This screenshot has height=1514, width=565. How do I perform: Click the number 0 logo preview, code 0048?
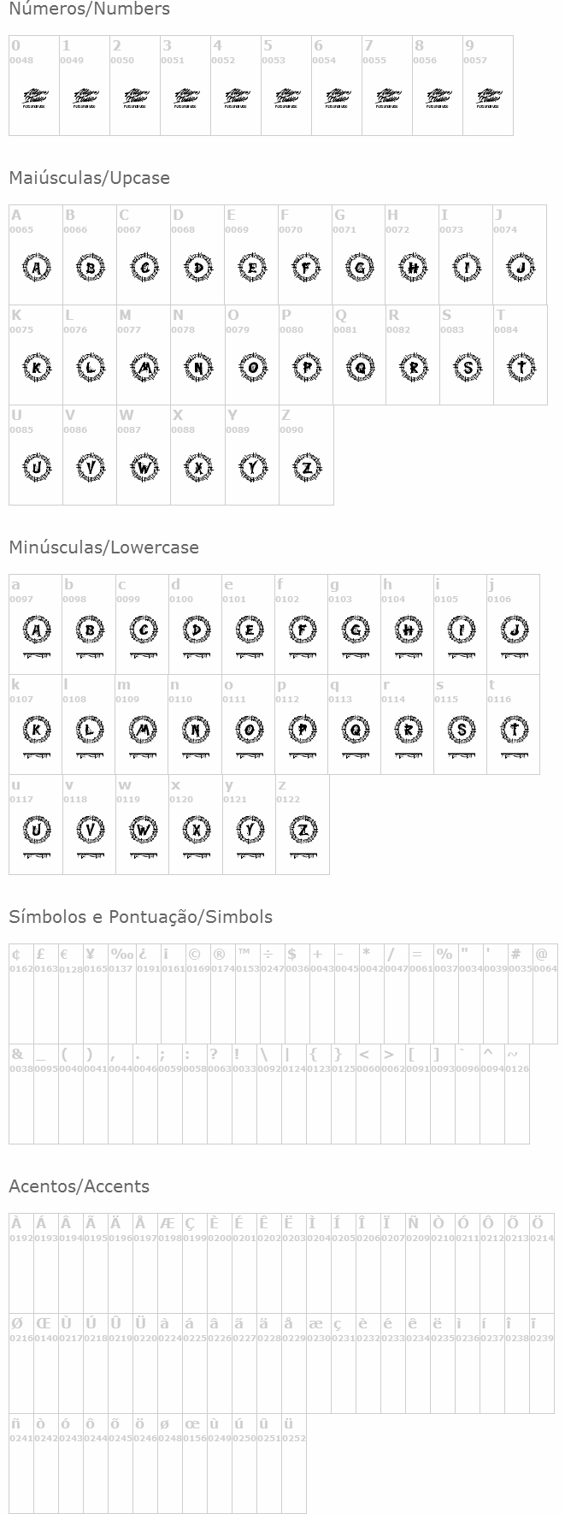tap(34, 98)
